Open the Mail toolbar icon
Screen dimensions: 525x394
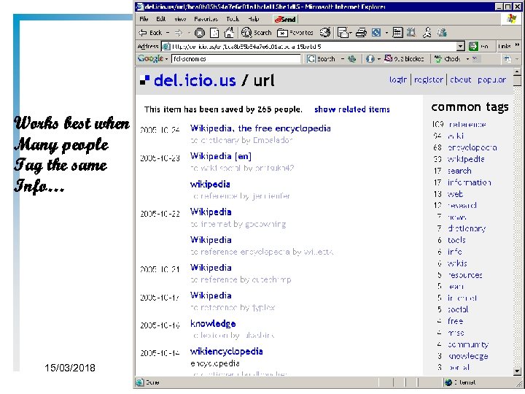343,33
